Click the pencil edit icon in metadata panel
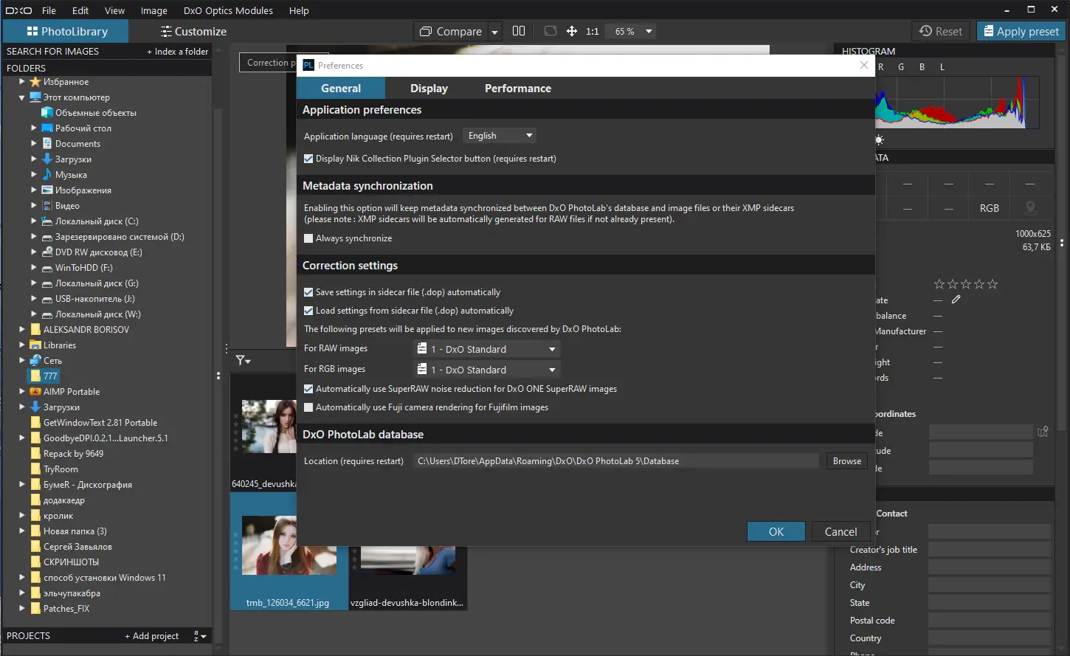Viewport: 1070px width, 656px height. [956, 300]
